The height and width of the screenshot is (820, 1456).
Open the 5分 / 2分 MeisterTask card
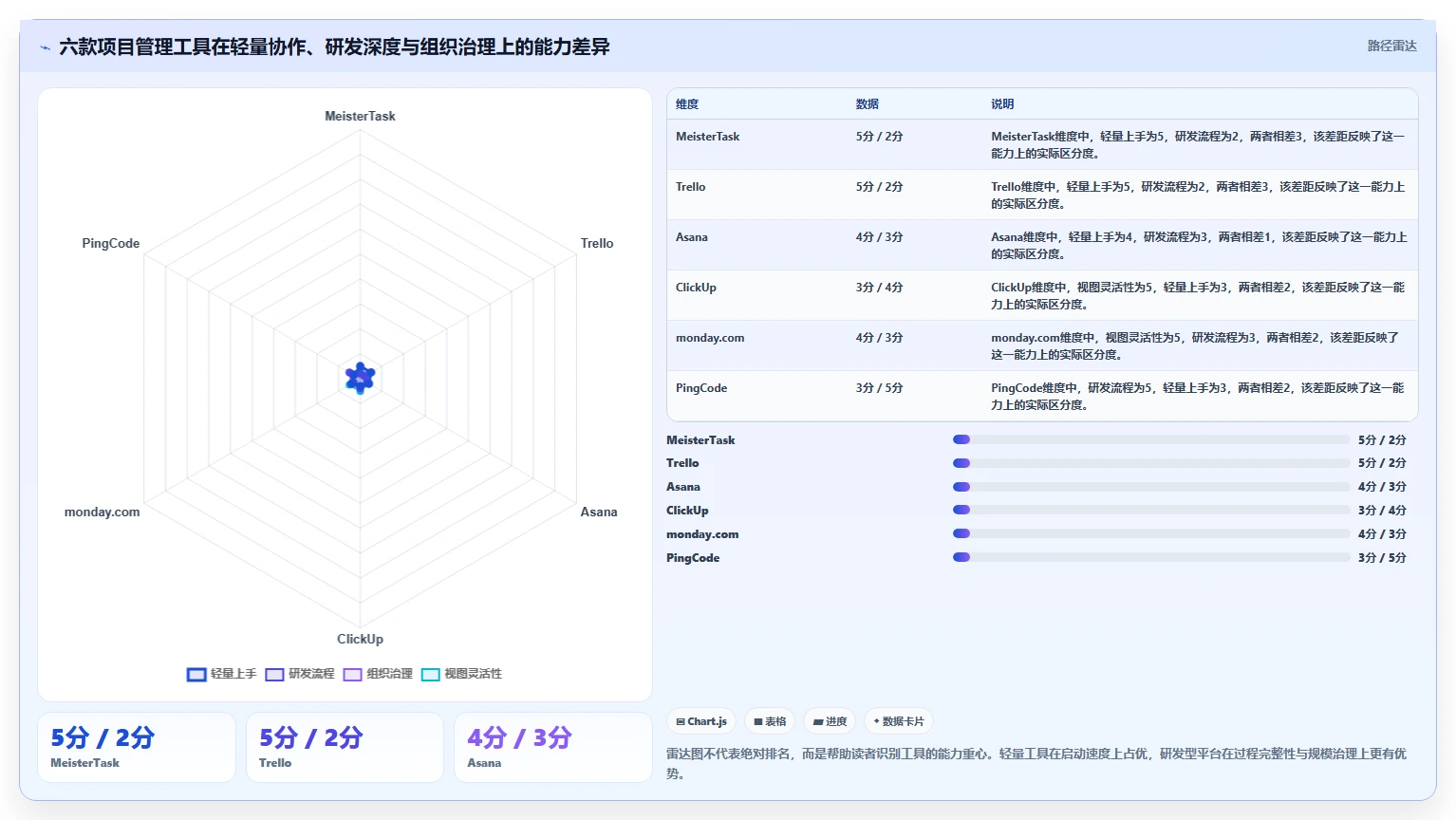click(x=137, y=747)
